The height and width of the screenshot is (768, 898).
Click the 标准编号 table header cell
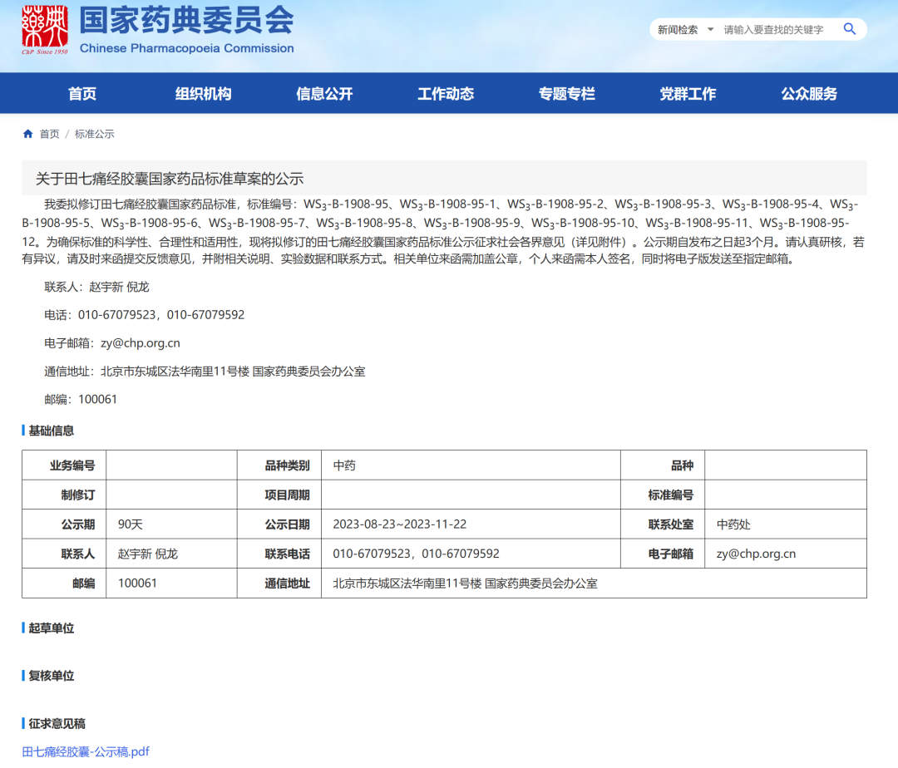(x=663, y=495)
